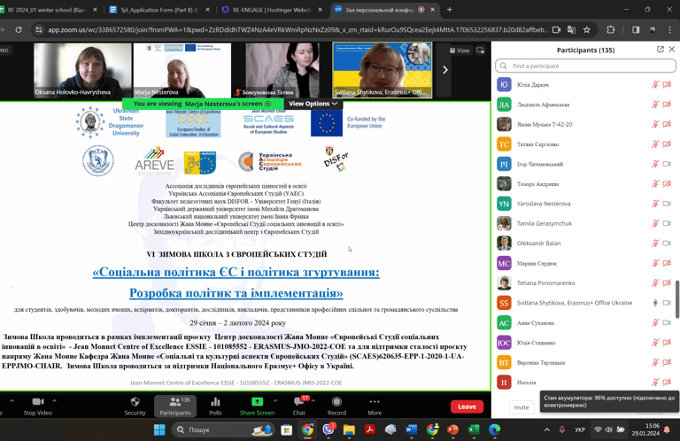Reload the page in Chrome
680x441 pixels.
(19, 29)
